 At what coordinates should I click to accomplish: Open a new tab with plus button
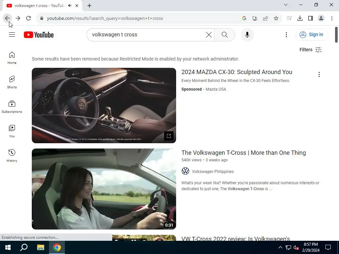click(x=89, y=6)
